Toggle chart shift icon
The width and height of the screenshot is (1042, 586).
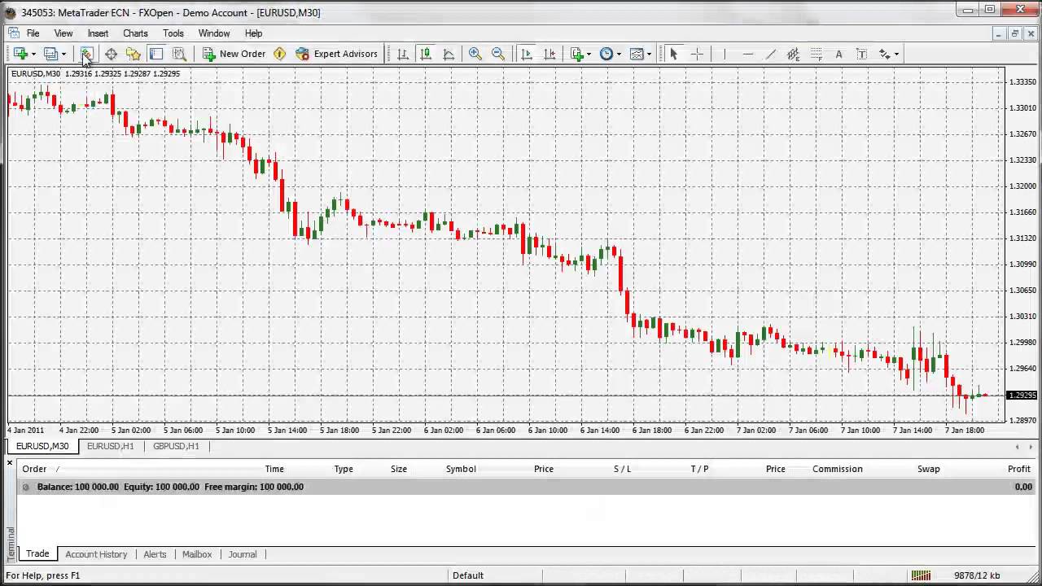(x=549, y=54)
